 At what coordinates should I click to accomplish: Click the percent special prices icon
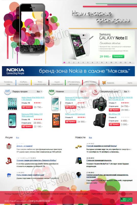(95, 91)
